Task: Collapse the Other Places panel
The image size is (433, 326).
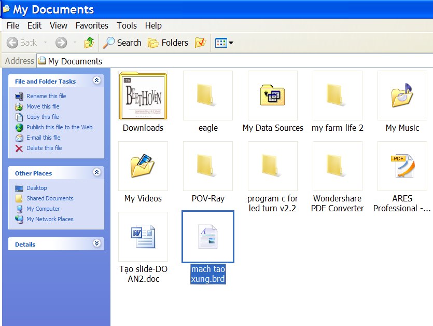Action: pyautogui.click(x=96, y=172)
